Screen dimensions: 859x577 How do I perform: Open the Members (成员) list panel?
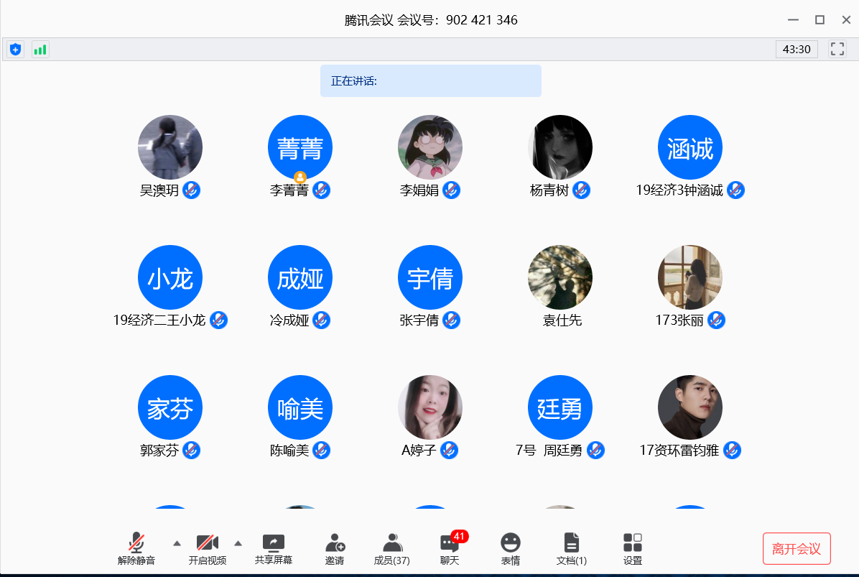[x=392, y=549]
